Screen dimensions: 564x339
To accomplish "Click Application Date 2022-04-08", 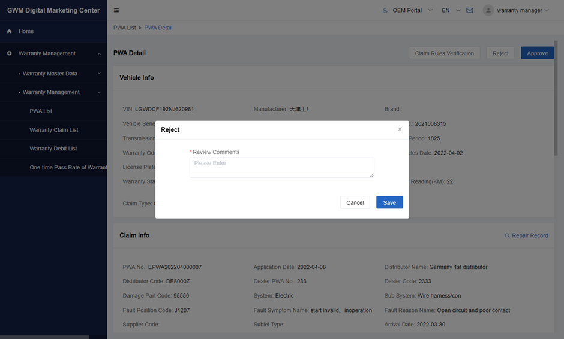I will 311,267.
